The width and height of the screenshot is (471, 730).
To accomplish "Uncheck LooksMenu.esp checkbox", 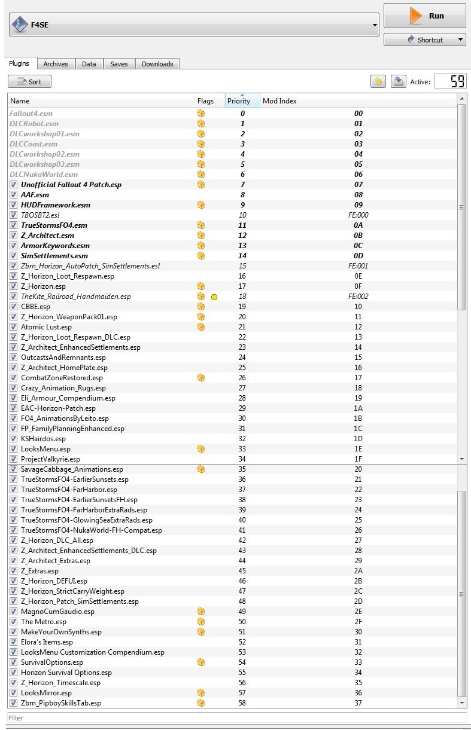I will tap(14, 449).
